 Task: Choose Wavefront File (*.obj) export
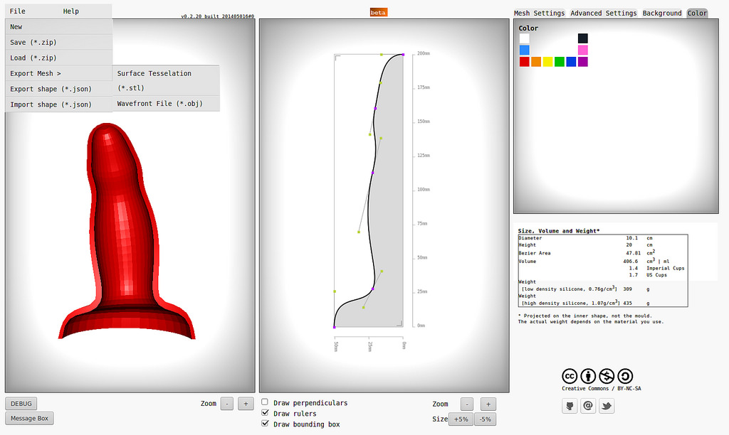(159, 104)
